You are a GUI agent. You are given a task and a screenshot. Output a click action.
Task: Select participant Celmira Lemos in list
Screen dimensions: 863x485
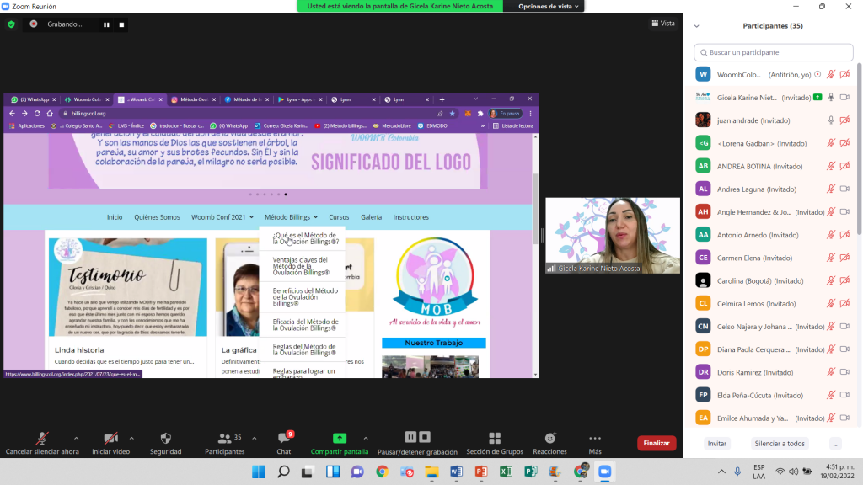pyautogui.click(x=774, y=303)
